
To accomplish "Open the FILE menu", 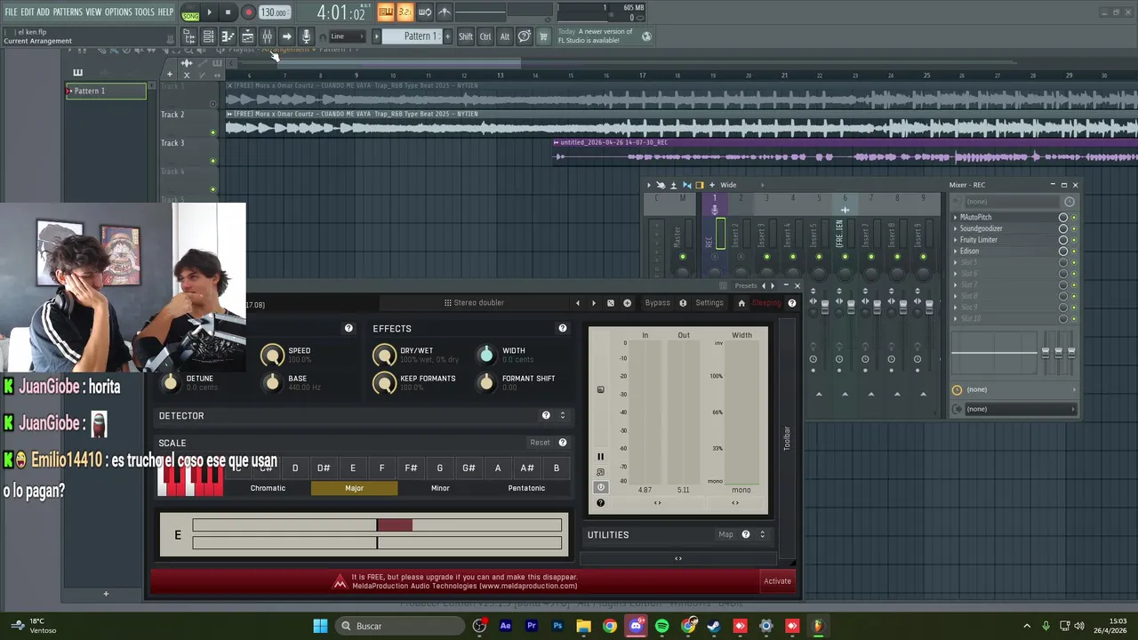I will click(x=11, y=12).
